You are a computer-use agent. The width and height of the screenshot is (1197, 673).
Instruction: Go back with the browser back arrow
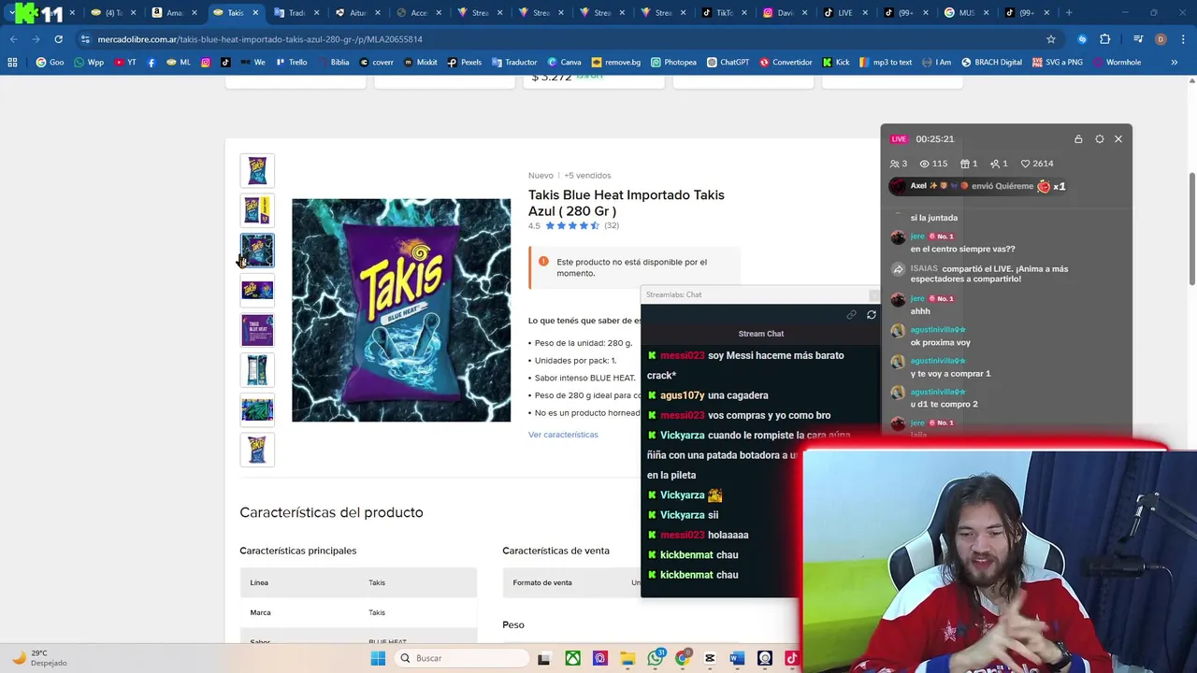(x=13, y=39)
